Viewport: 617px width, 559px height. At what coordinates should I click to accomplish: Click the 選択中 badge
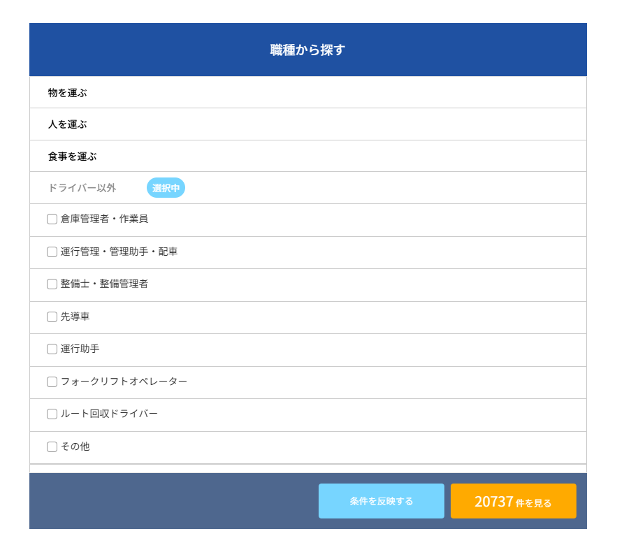pos(166,188)
